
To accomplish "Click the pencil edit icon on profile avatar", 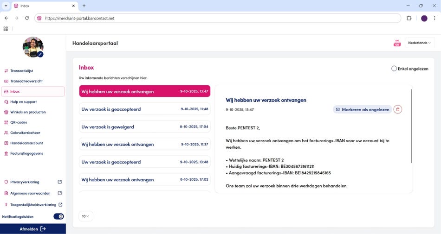I will click(40, 54).
